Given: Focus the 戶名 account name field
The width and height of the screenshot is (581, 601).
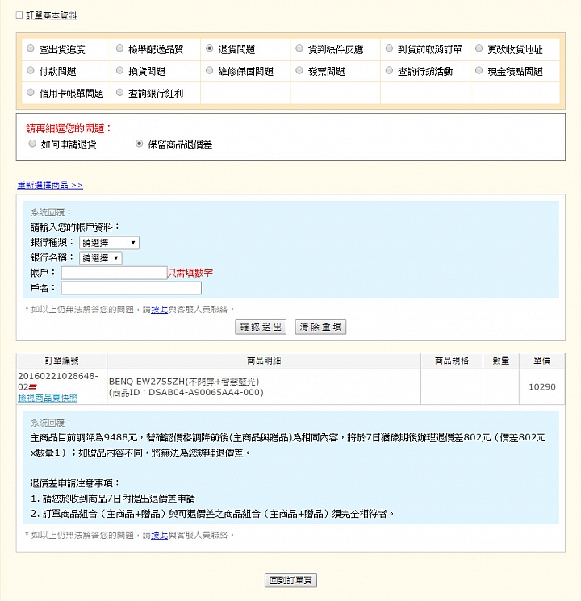Looking at the screenshot, I should pos(132,288).
